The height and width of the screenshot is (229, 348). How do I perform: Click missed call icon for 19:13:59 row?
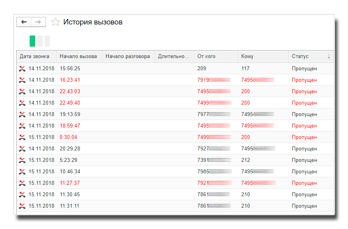[22, 114]
